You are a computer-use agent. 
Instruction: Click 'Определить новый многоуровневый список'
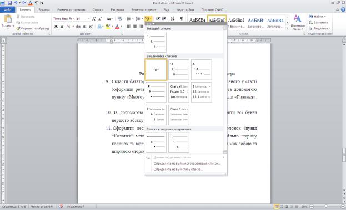[x=187, y=163]
